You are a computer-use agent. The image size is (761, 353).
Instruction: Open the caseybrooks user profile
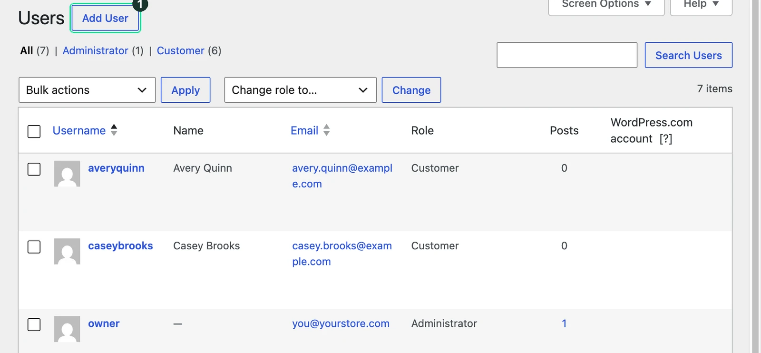click(x=120, y=245)
